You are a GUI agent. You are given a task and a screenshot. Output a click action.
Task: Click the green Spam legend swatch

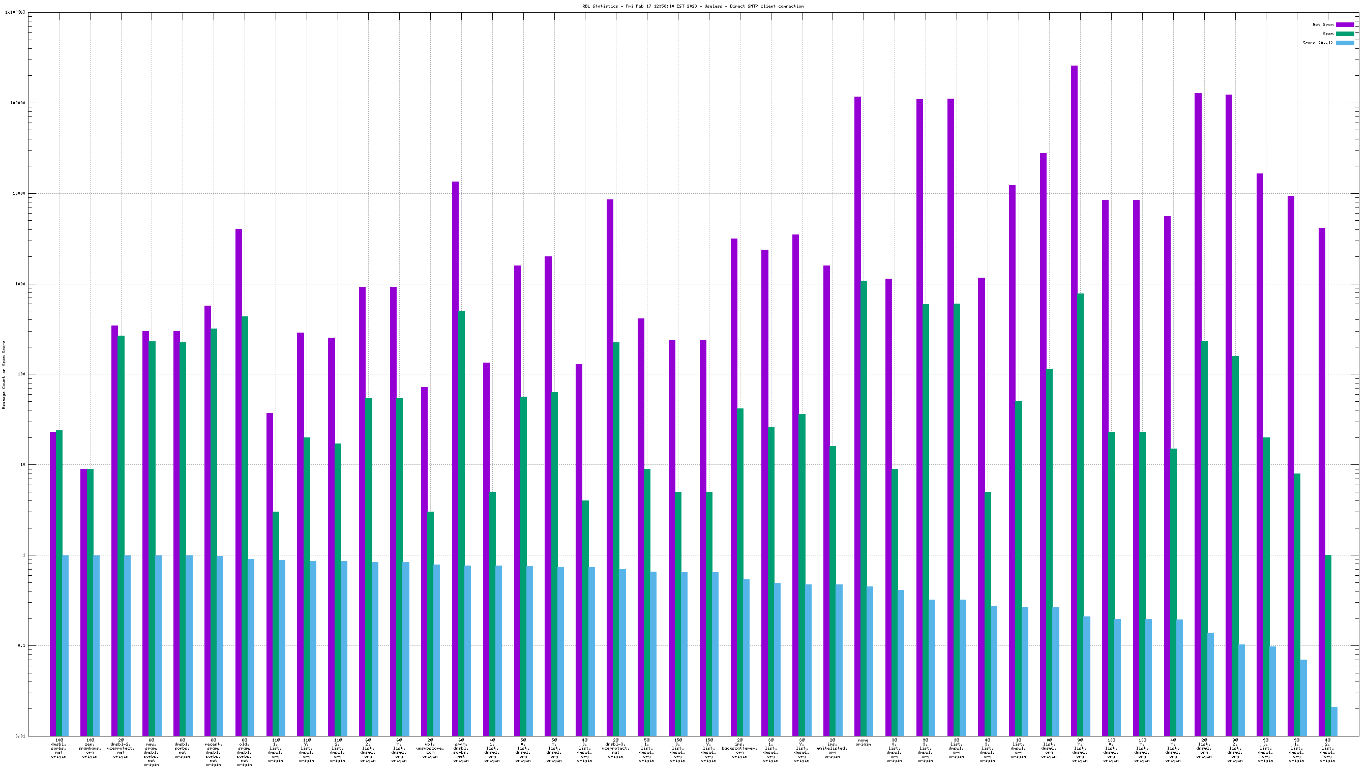click(x=1345, y=34)
